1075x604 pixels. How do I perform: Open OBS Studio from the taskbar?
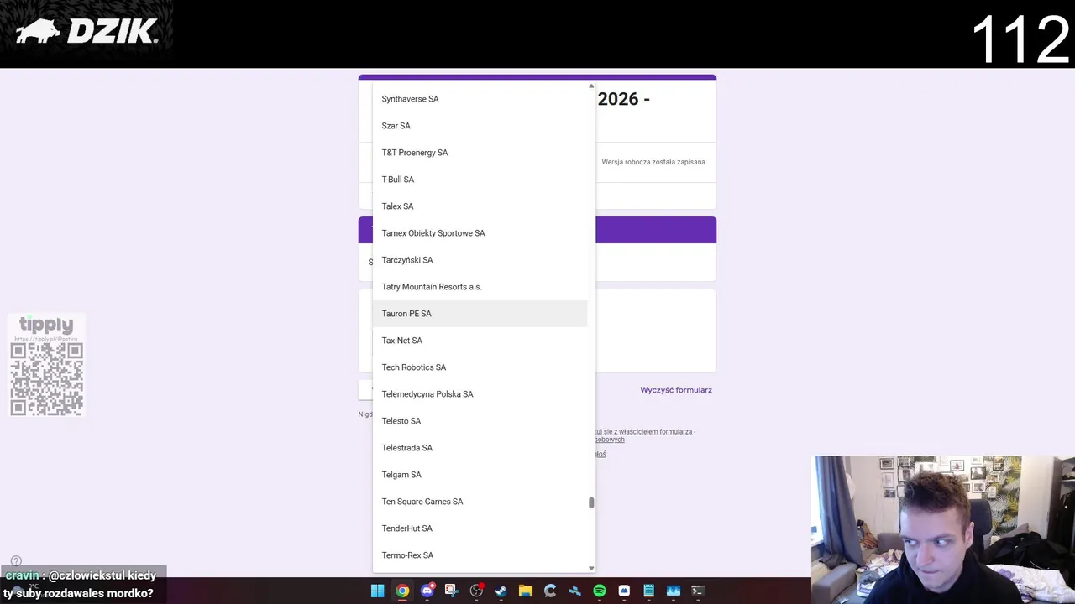pos(476,591)
